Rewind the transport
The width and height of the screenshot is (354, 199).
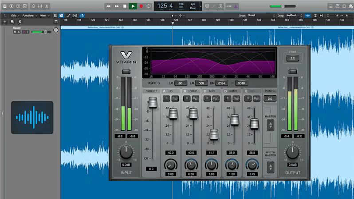point(108,6)
